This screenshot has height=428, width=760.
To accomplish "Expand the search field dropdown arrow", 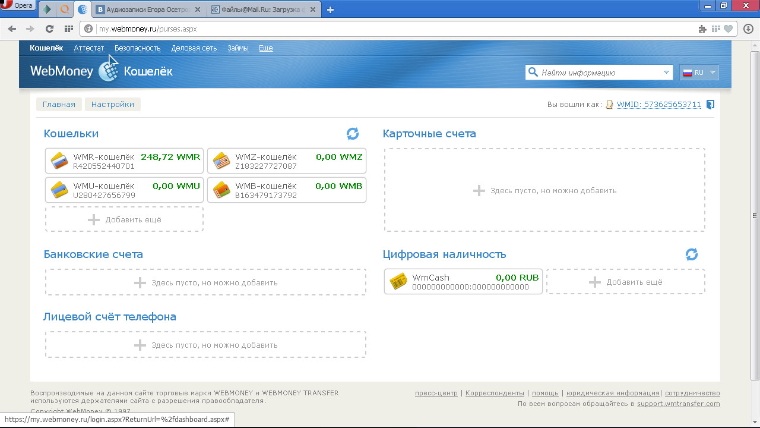I will tap(666, 73).
